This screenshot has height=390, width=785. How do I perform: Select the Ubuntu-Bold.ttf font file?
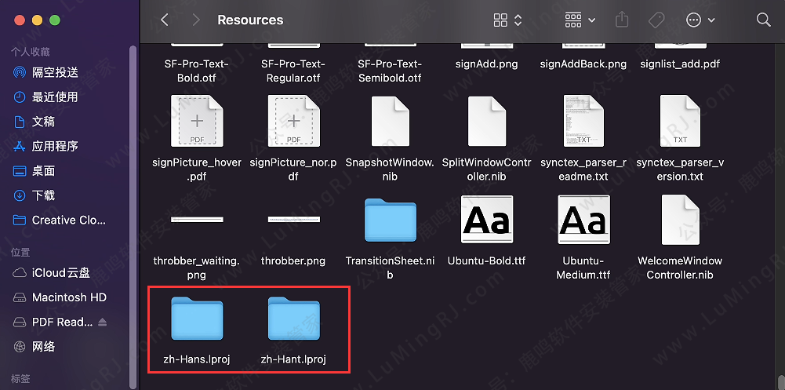(487, 221)
